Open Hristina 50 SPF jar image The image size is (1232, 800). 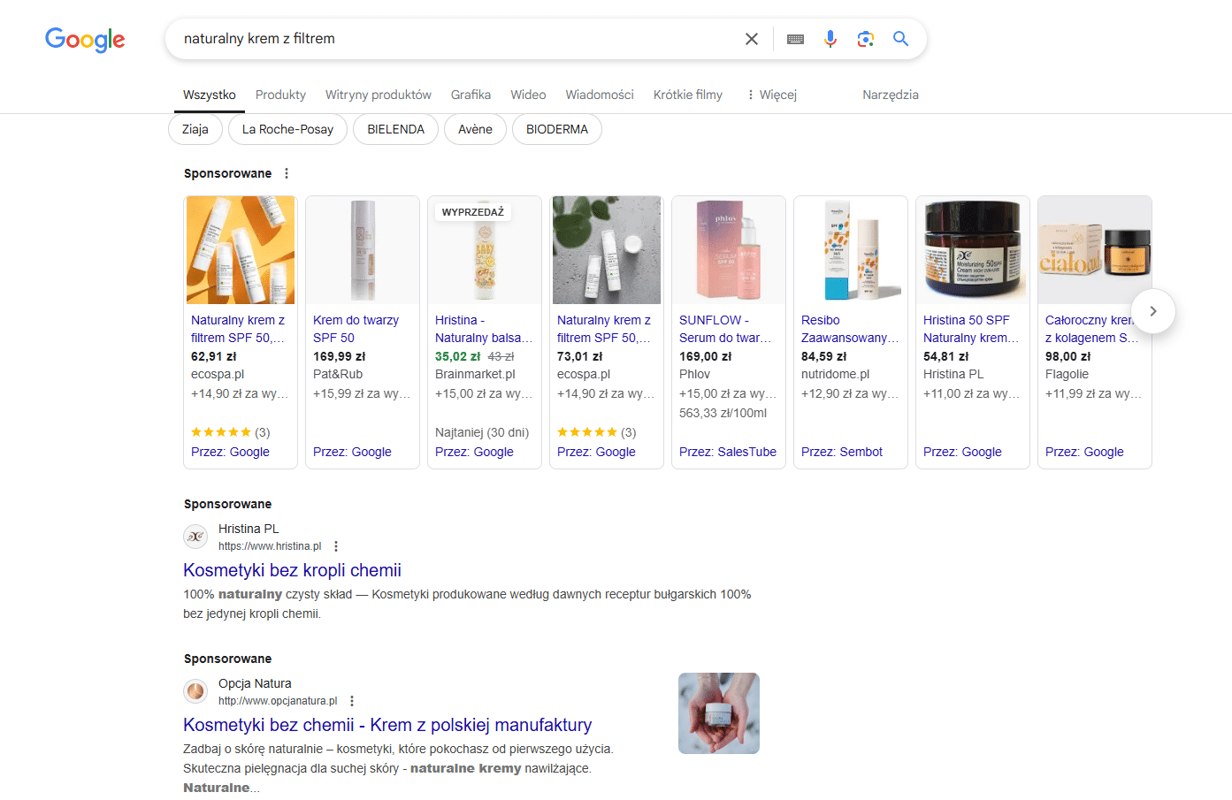(973, 250)
